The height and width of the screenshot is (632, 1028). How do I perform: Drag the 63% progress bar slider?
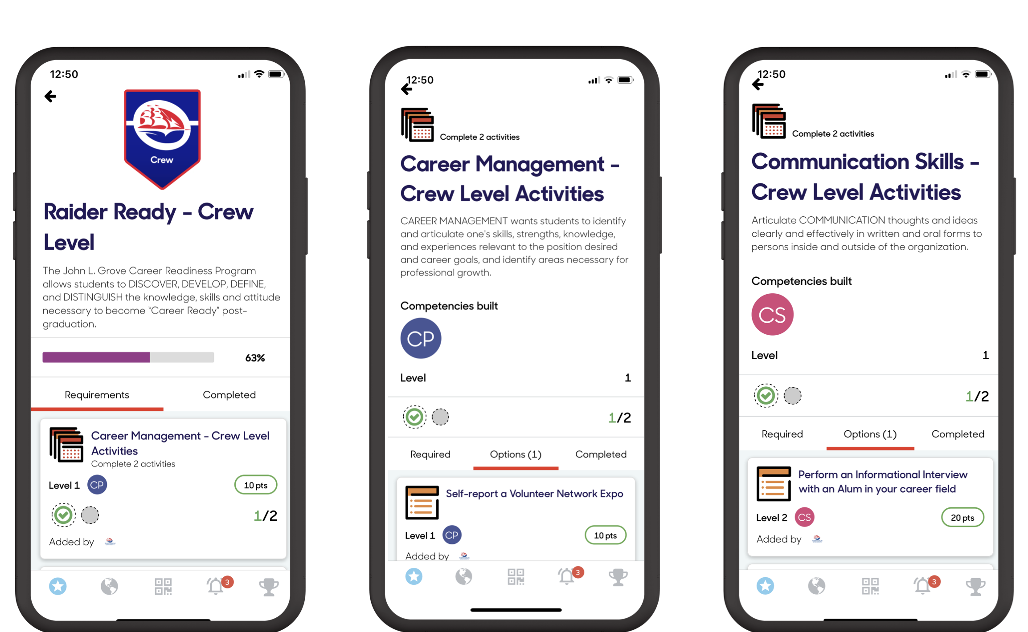click(x=152, y=357)
